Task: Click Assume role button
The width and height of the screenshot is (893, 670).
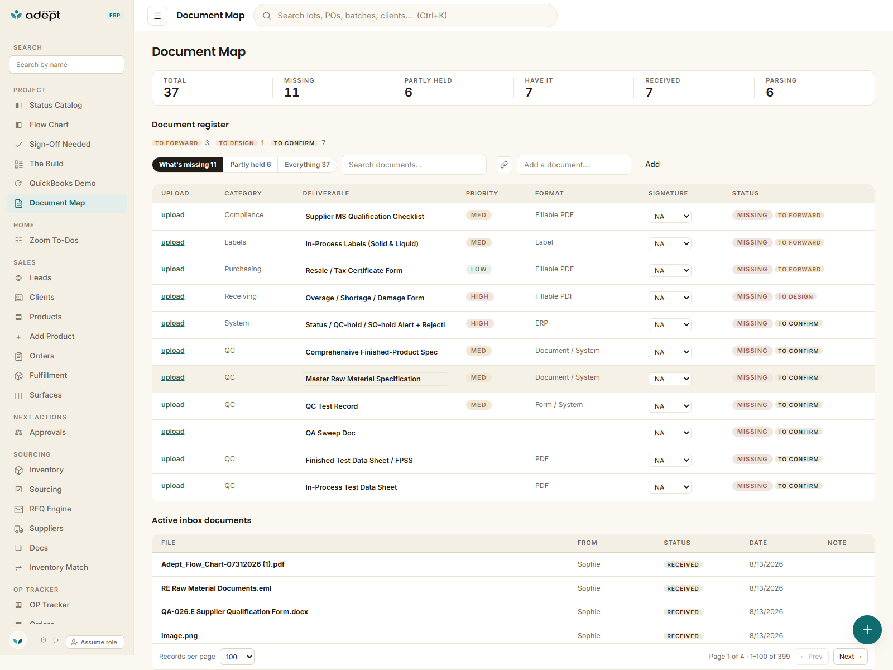Action: 95,642
